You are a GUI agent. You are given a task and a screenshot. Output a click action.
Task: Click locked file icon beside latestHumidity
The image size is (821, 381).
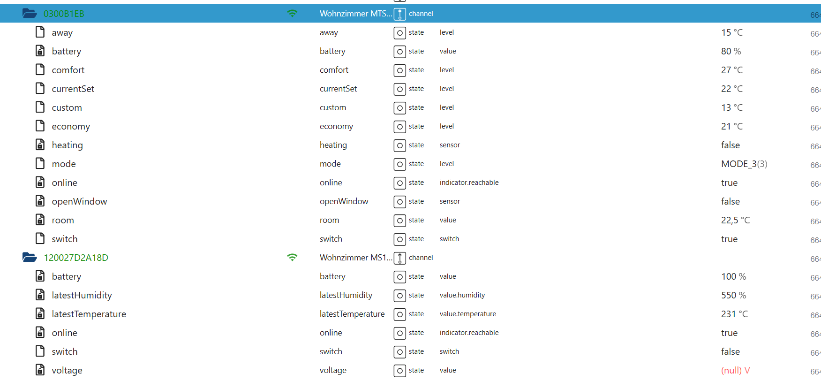coord(40,295)
